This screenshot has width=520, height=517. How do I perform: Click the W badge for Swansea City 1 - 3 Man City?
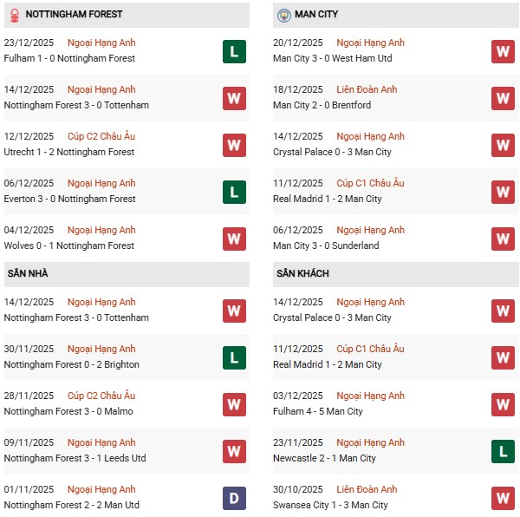point(503,498)
